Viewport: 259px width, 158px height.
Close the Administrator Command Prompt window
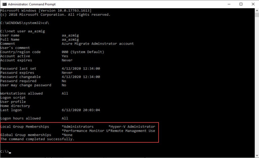coord(253,4)
